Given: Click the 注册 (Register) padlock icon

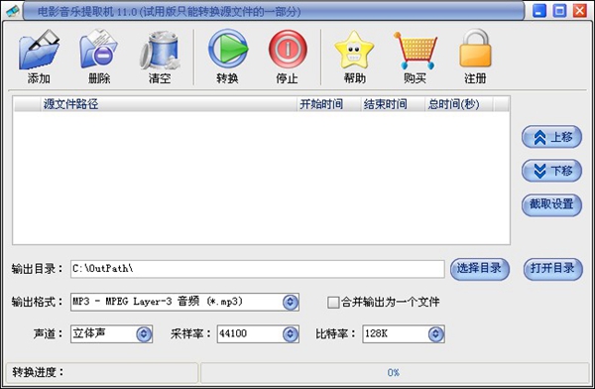Looking at the screenshot, I should coord(475,49).
